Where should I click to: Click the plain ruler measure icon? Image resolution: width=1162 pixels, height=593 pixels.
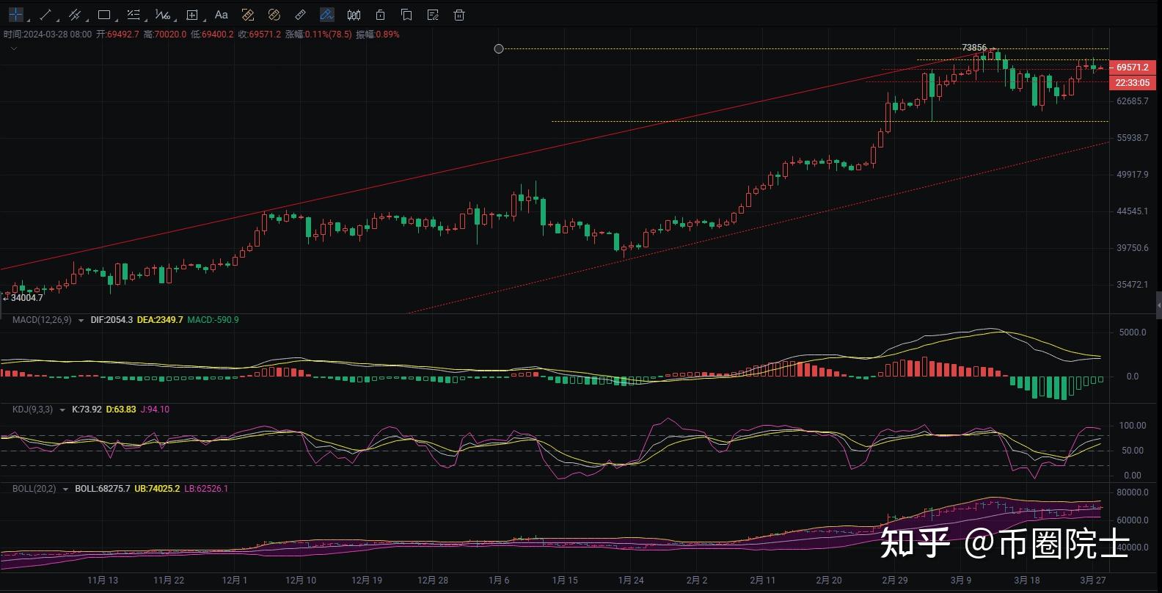tap(300, 15)
